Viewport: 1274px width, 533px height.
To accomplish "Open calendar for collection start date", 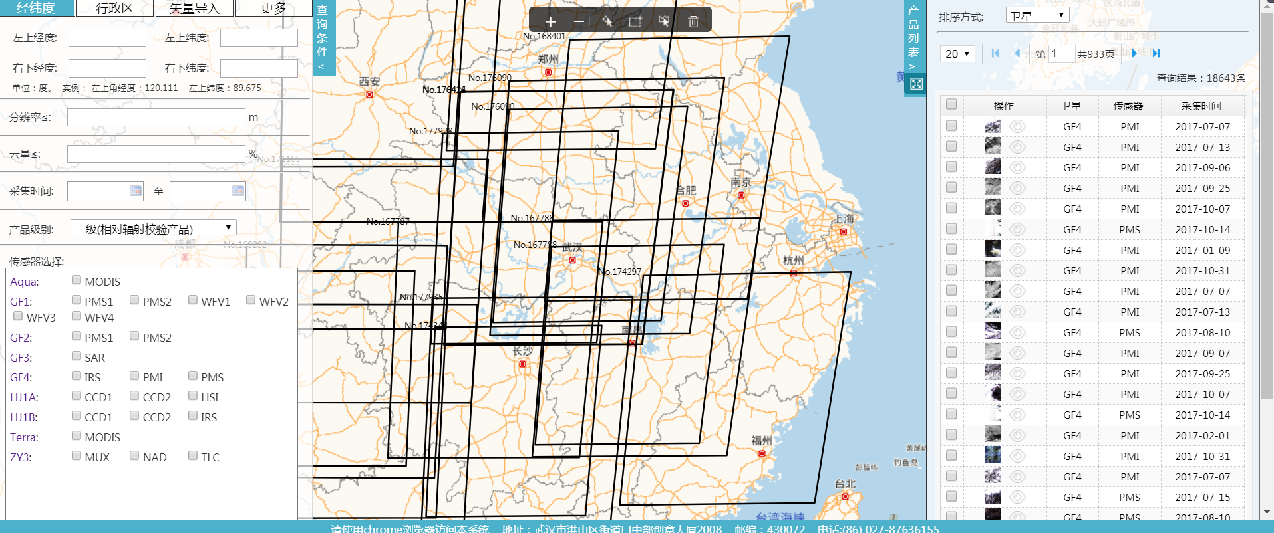I will (x=136, y=191).
